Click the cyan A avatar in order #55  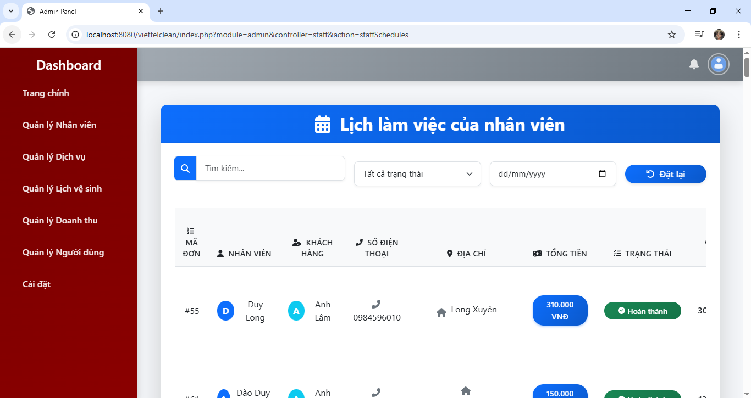(x=296, y=311)
